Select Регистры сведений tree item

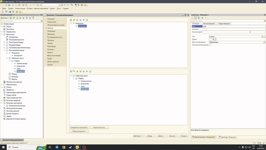[x=13, y=100]
